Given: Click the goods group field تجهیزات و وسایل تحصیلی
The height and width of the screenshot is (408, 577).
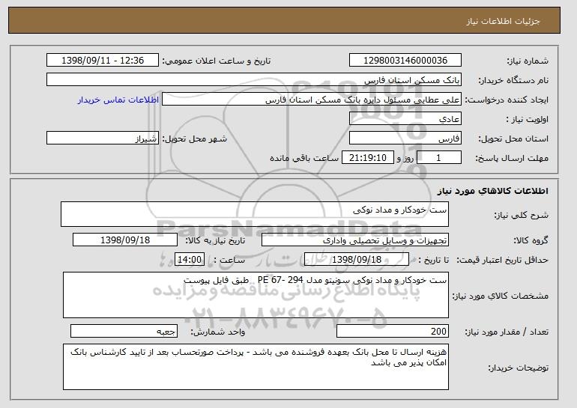Looking at the screenshot, I should [355, 240].
